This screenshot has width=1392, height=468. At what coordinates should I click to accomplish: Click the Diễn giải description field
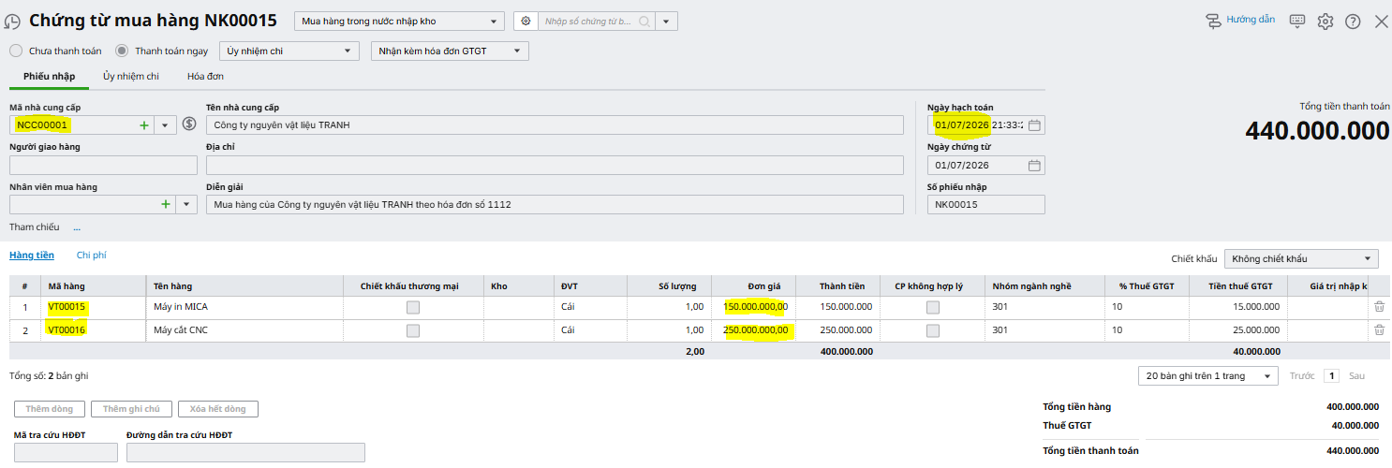[555, 204]
